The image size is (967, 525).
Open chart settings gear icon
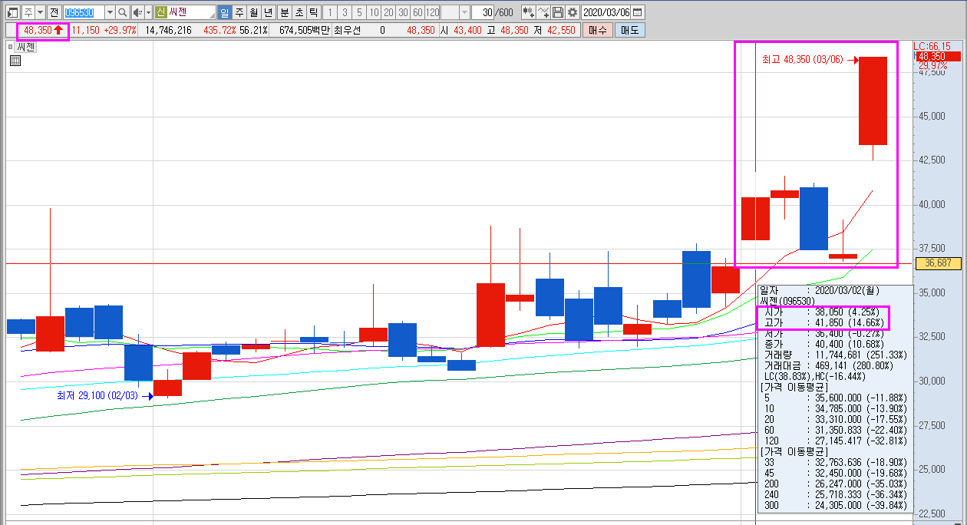click(572, 12)
